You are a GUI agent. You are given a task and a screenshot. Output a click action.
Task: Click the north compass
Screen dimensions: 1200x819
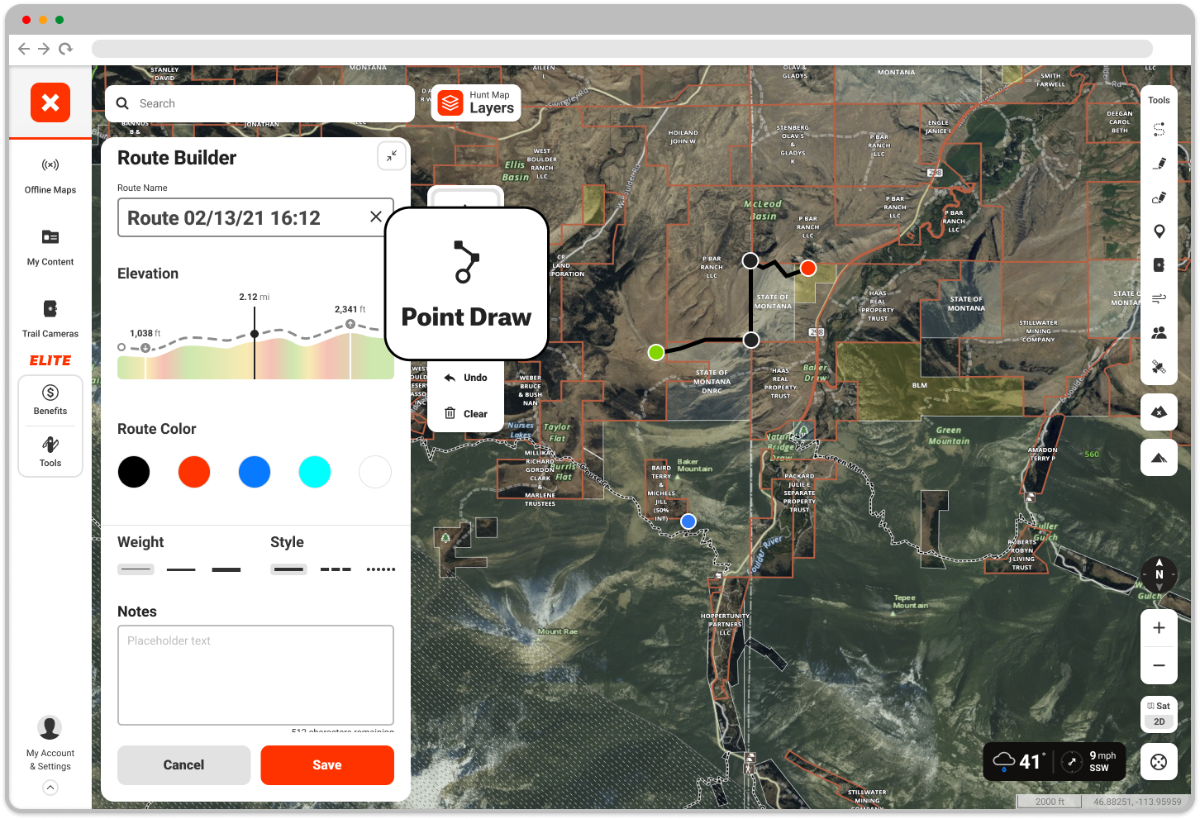[x=1159, y=574]
